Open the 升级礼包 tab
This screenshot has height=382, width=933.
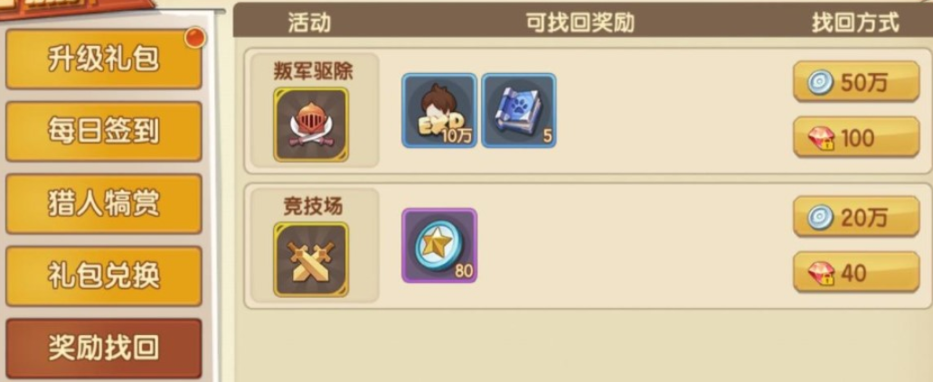point(104,60)
